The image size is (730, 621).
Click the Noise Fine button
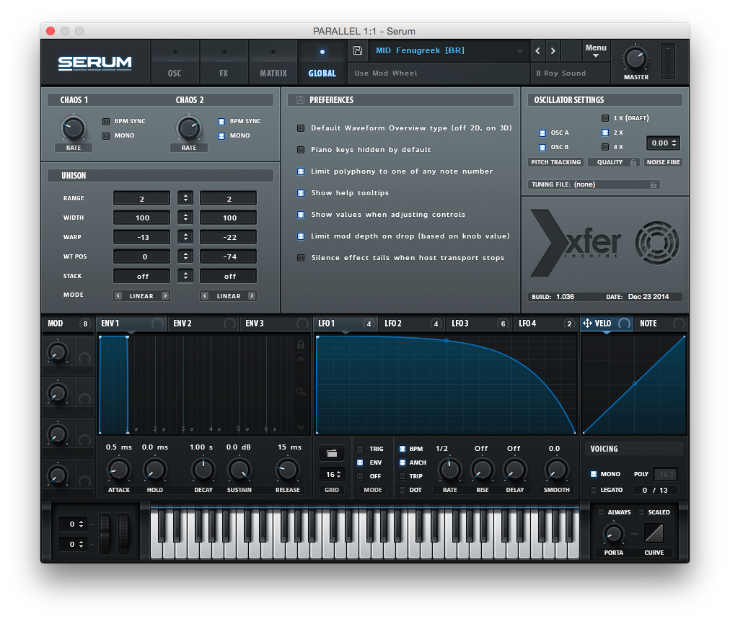click(663, 162)
